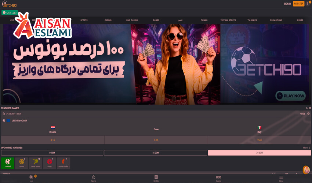The height and width of the screenshot is (183, 312).
Task: Open Casino in the bottom bar
Action: pos(218,178)
